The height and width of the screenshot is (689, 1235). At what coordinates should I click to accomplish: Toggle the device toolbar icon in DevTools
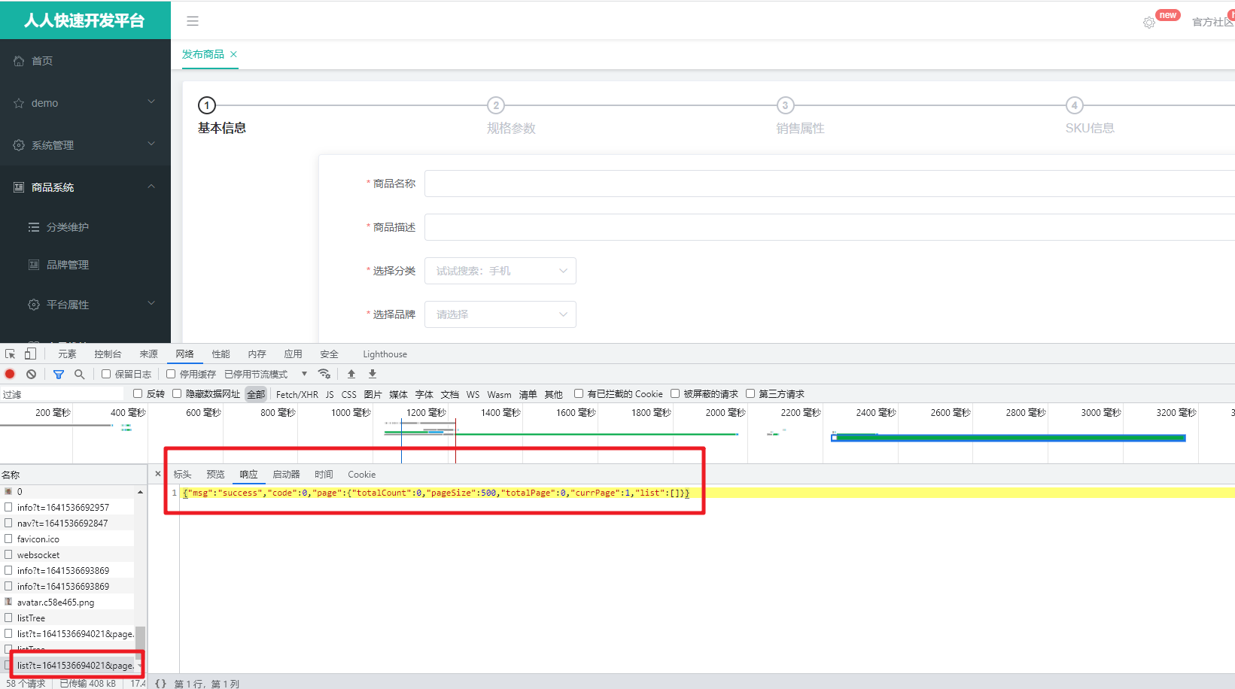point(30,354)
